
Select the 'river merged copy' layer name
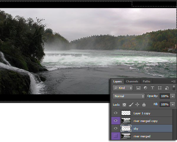click(145, 121)
